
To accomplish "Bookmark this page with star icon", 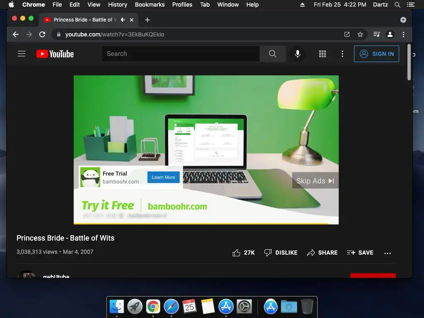I will 360,34.
